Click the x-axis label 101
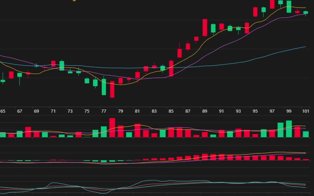 coord(306,111)
